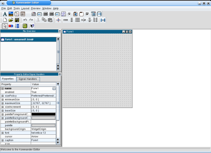This screenshot has width=211, height=153.
Task: Switch to the Properties tab
Action: [x=8, y=79]
